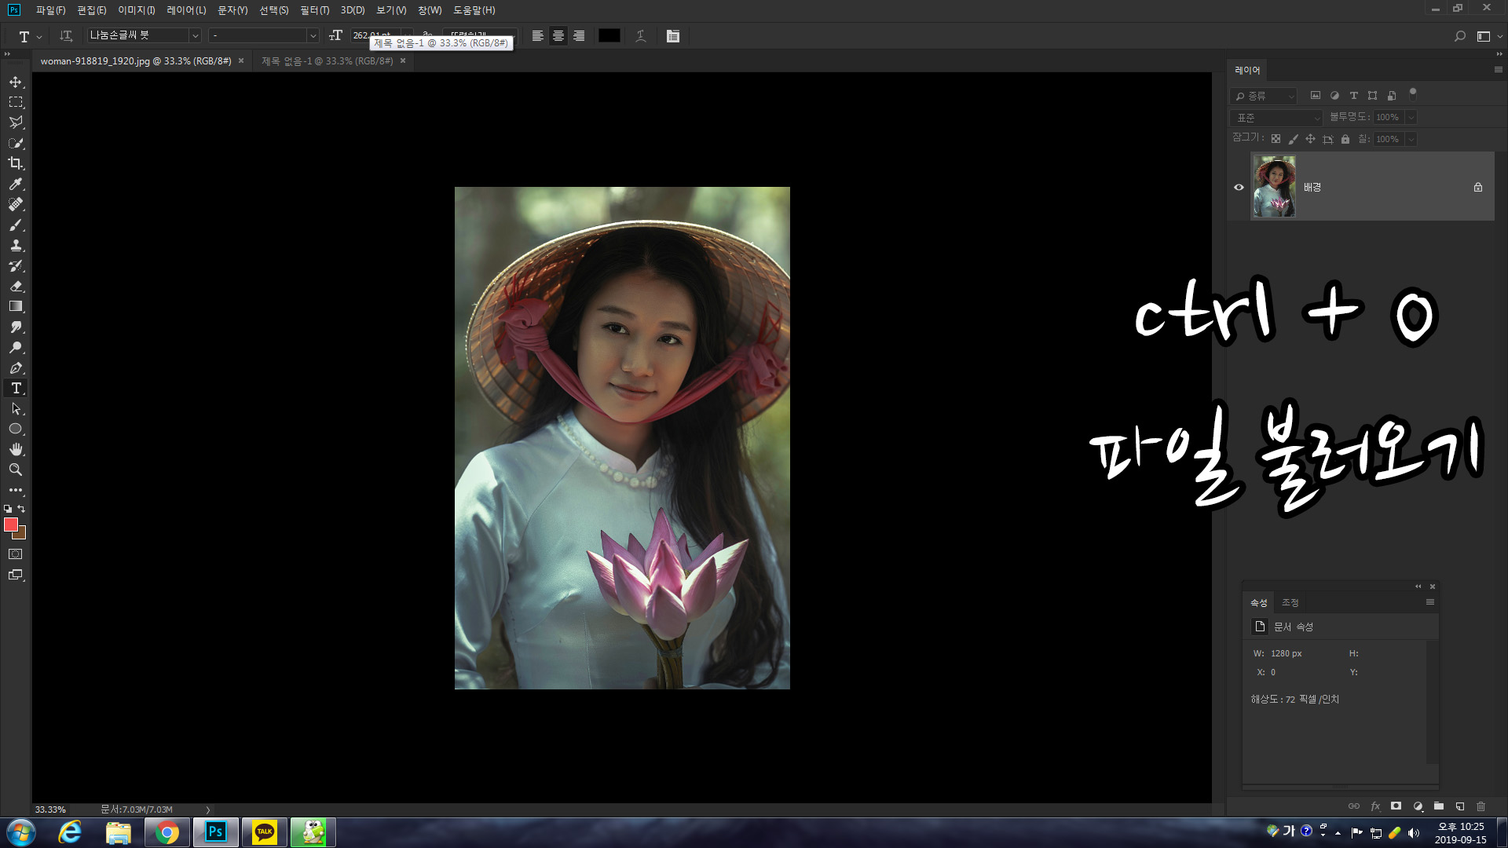Switch to the 제목 없음-1 document tab

(327, 61)
